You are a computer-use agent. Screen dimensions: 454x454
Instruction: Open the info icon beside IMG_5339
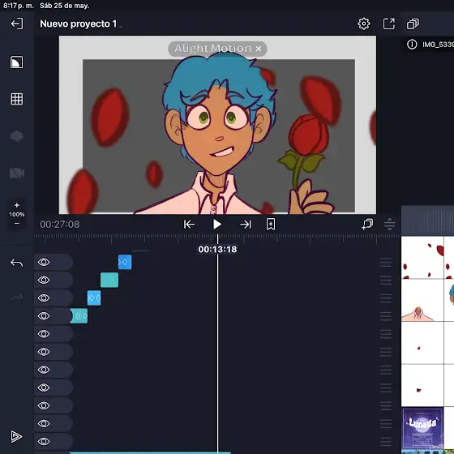coord(412,45)
